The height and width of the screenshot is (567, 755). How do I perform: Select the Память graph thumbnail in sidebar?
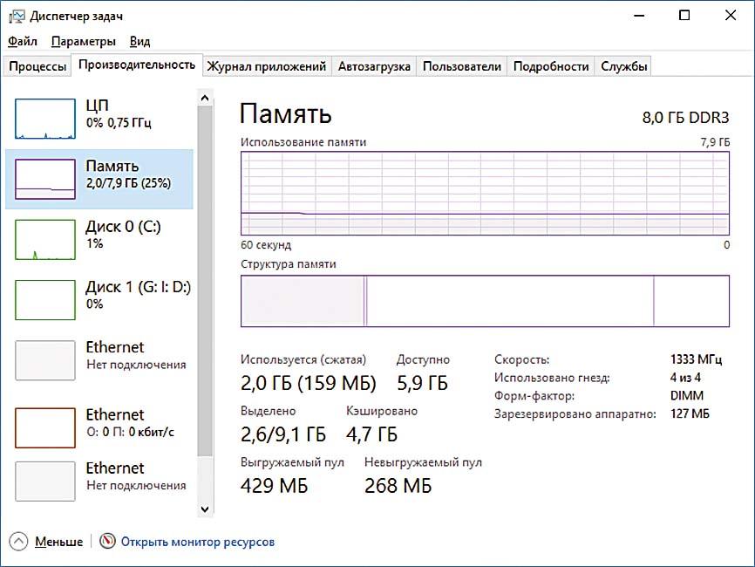pos(45,179)
